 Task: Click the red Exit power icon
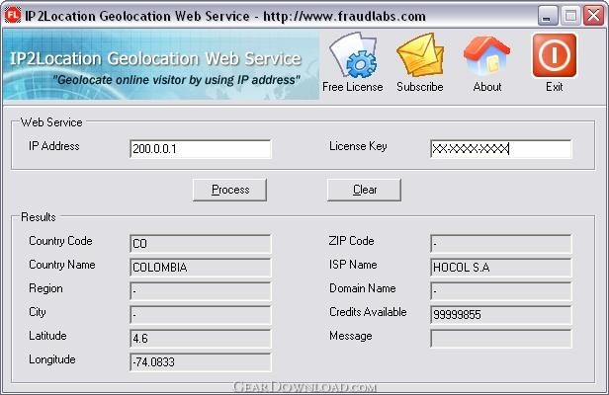(x=555, y=55)
